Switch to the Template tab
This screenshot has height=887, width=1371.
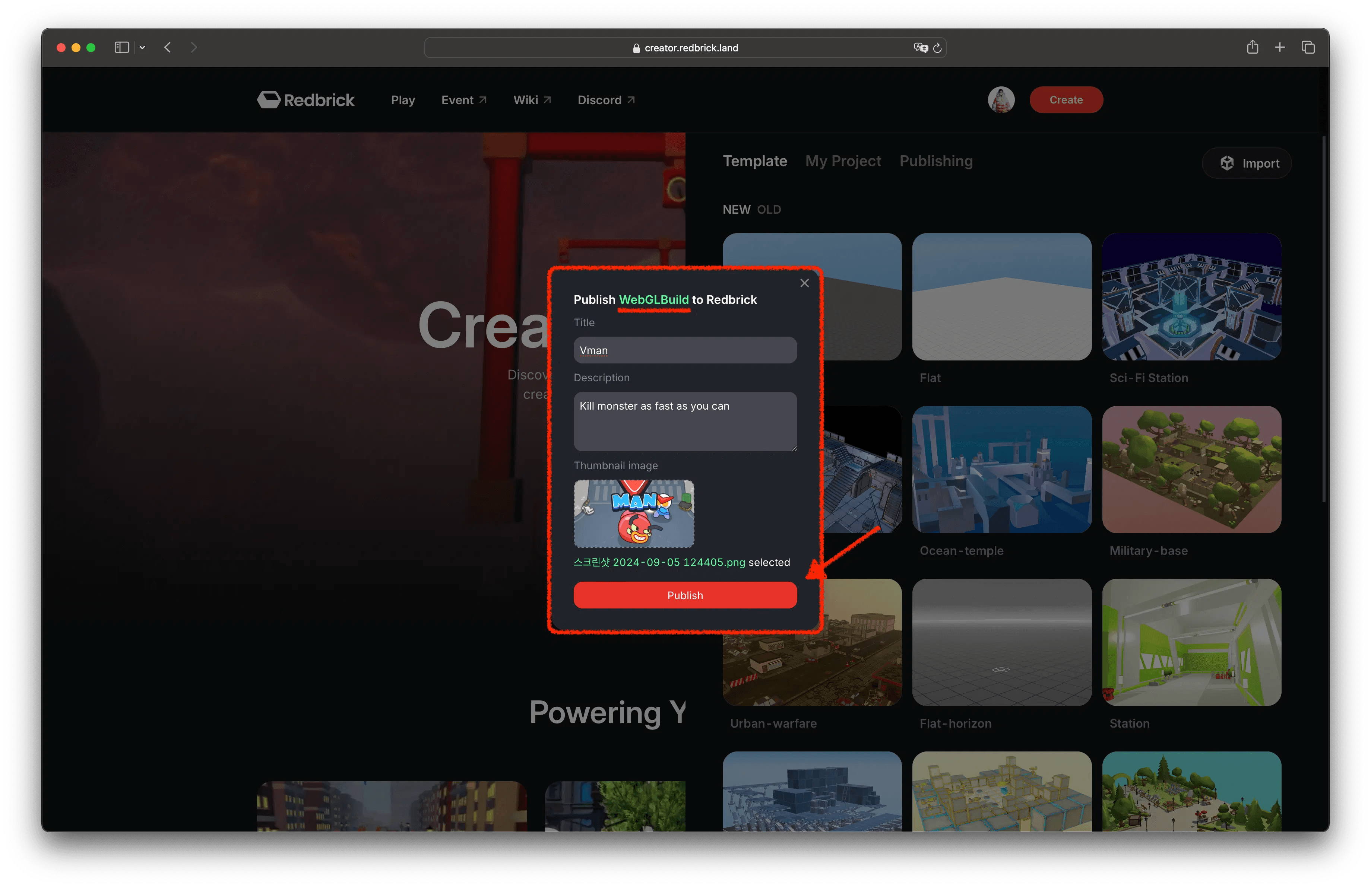[755, 161]
